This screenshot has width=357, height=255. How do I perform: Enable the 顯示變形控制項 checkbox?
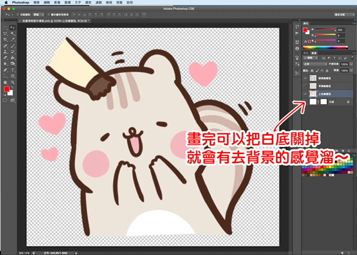49,14
